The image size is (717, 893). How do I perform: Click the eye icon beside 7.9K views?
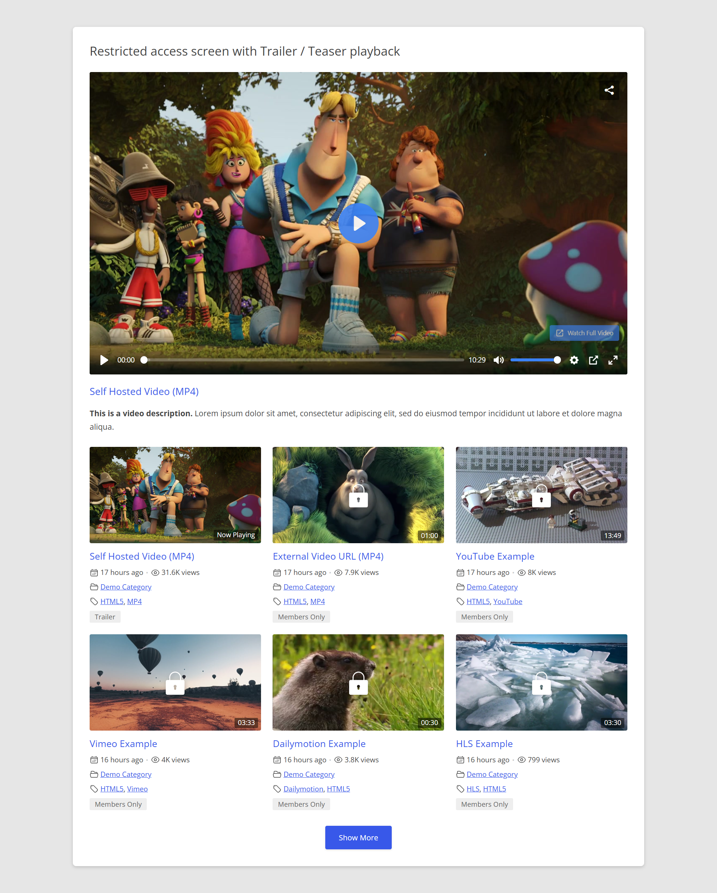[338, 572]
